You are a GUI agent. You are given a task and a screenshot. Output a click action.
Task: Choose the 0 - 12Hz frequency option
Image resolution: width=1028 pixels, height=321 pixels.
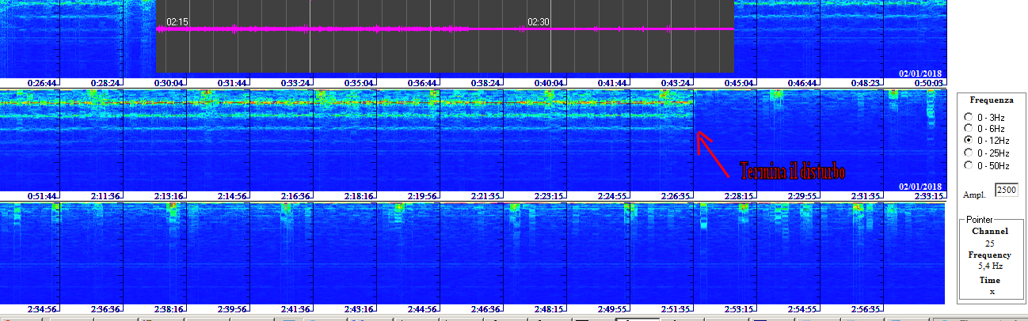pos(967,140)
